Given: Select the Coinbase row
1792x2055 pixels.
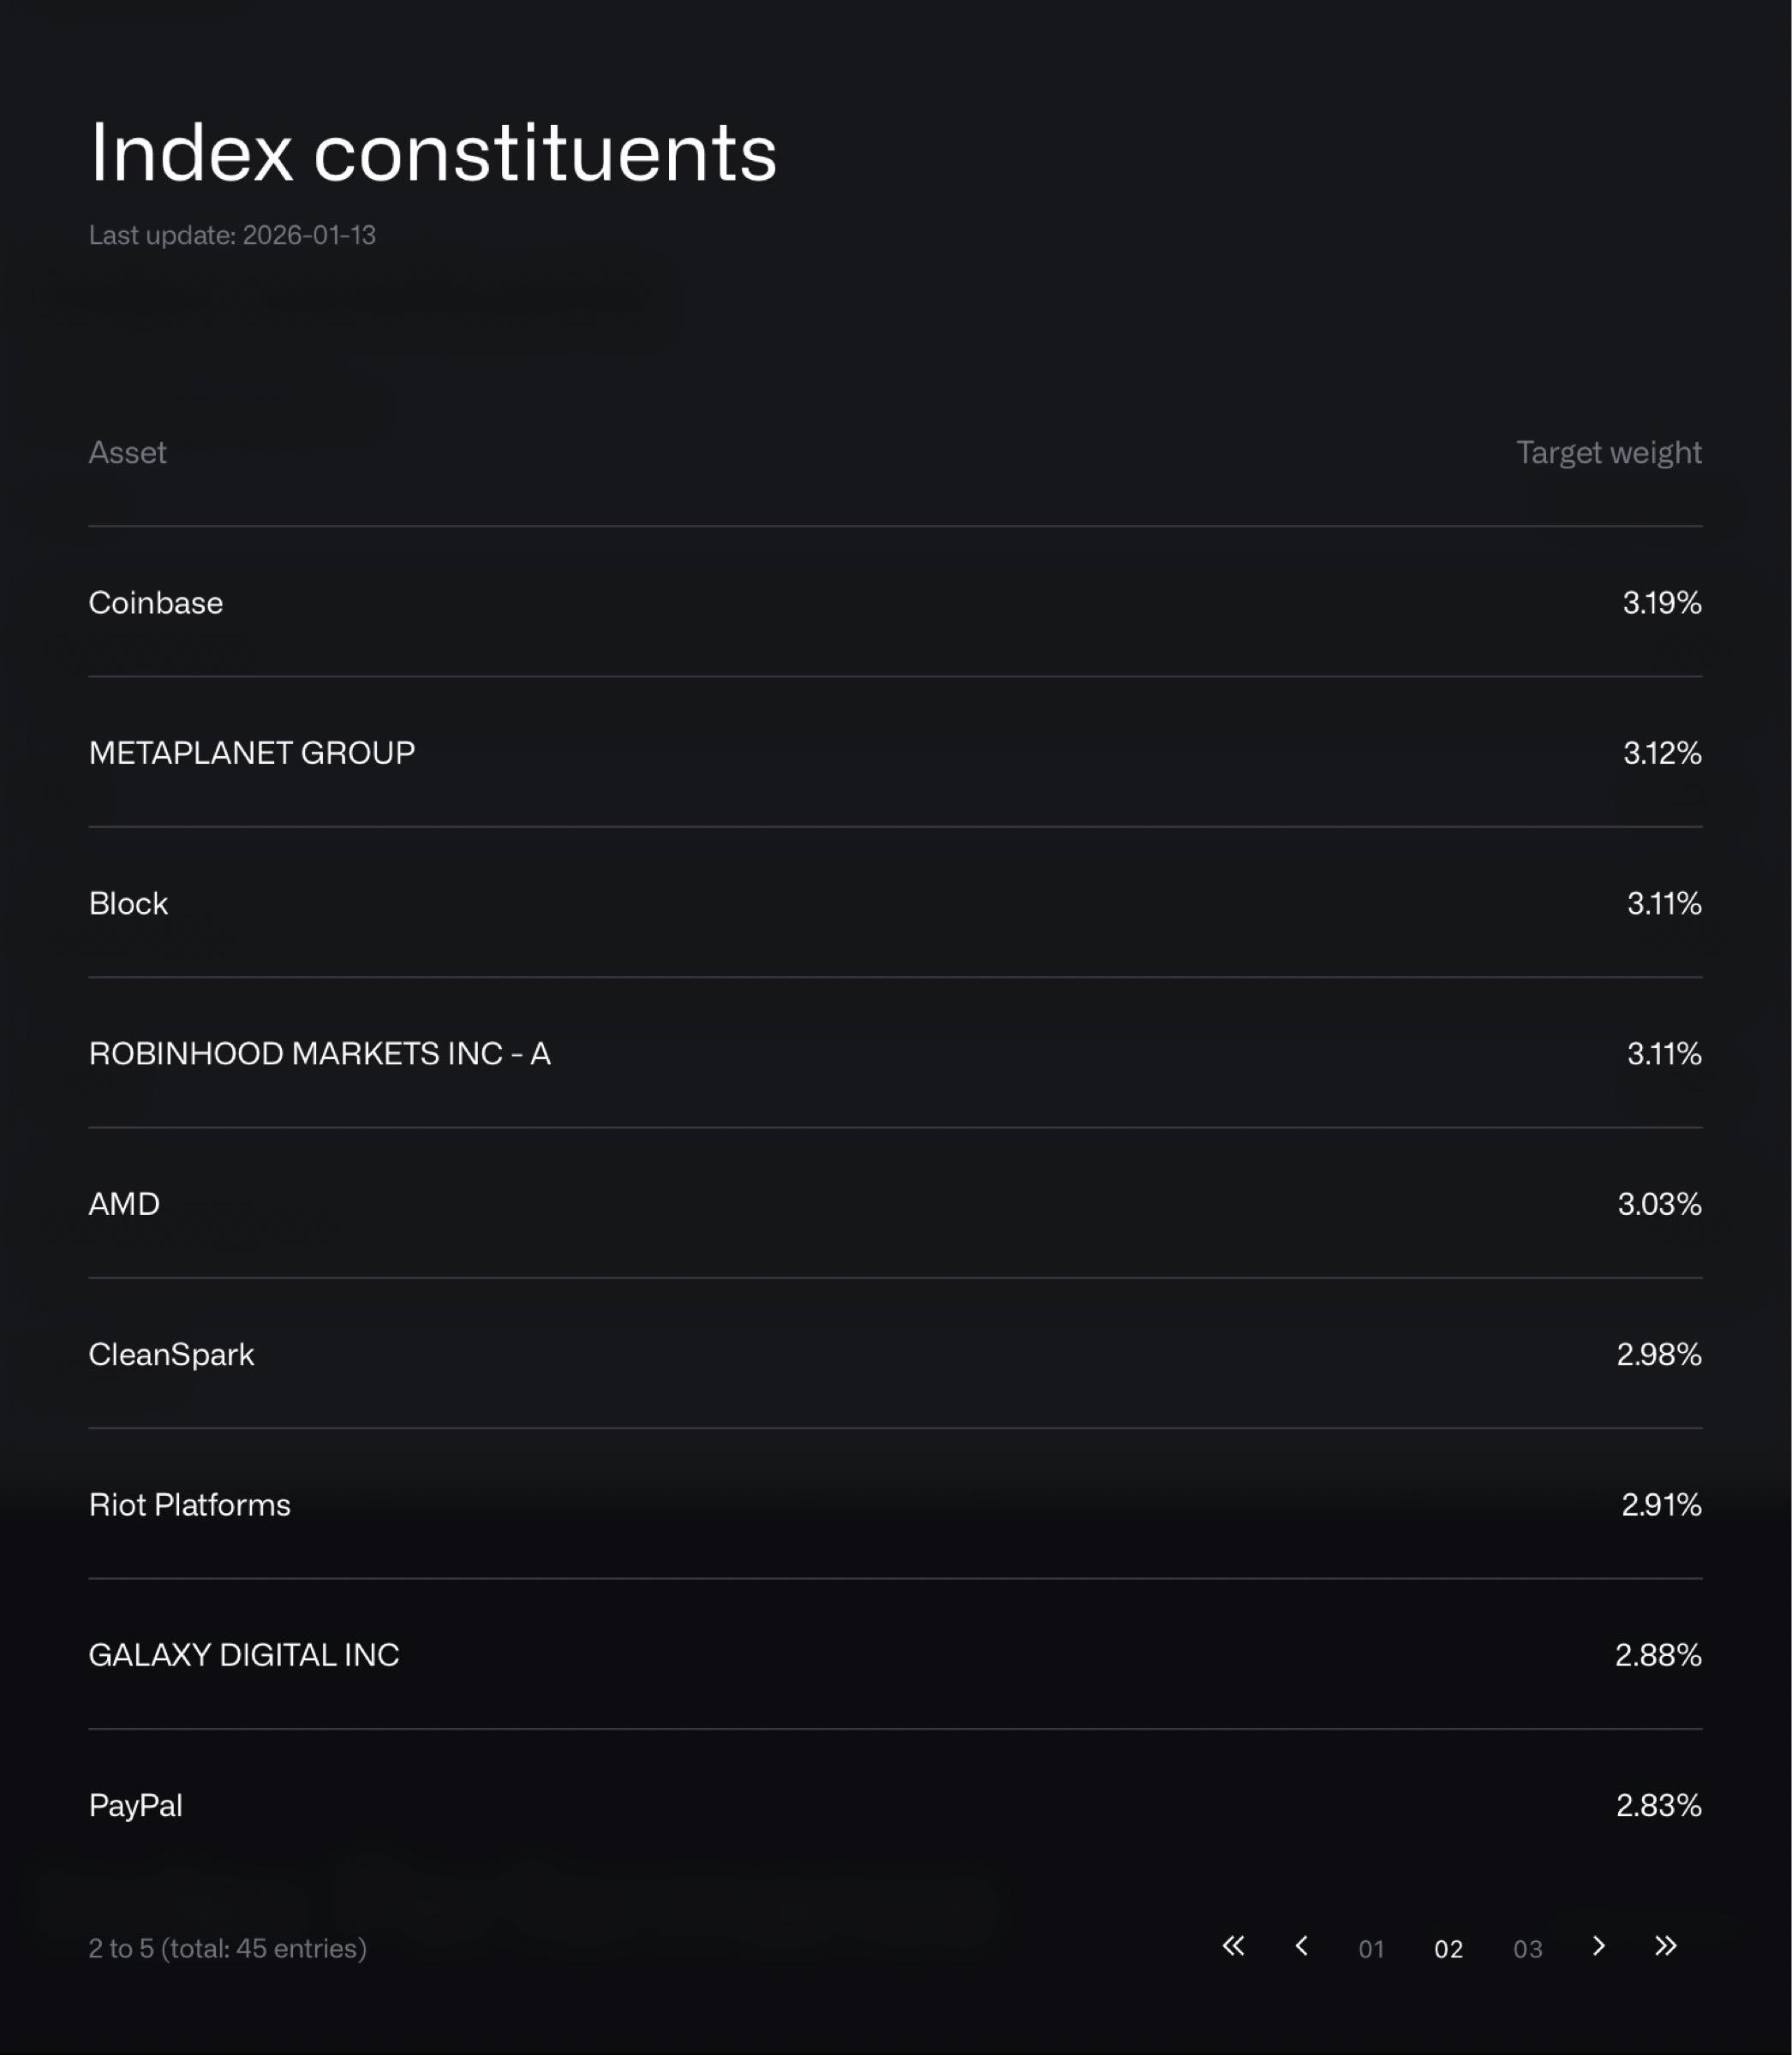Looking at the screenshot, I should click(156, 603).
